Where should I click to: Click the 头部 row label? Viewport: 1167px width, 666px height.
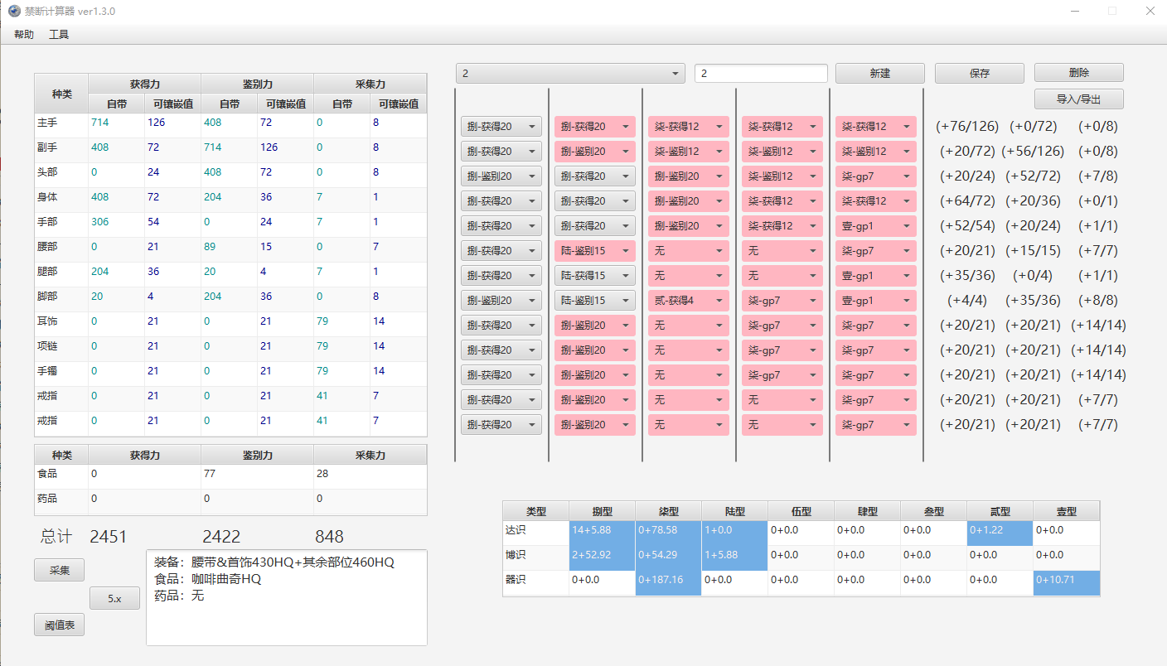coord(47,172)
